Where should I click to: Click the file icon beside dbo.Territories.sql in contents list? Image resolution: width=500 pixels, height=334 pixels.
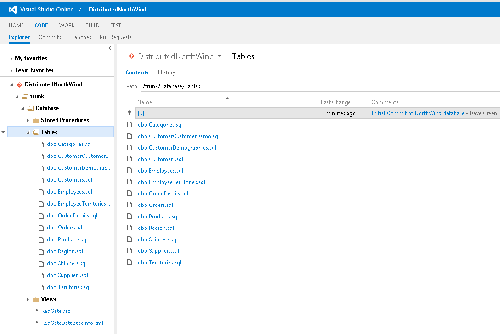129,262
